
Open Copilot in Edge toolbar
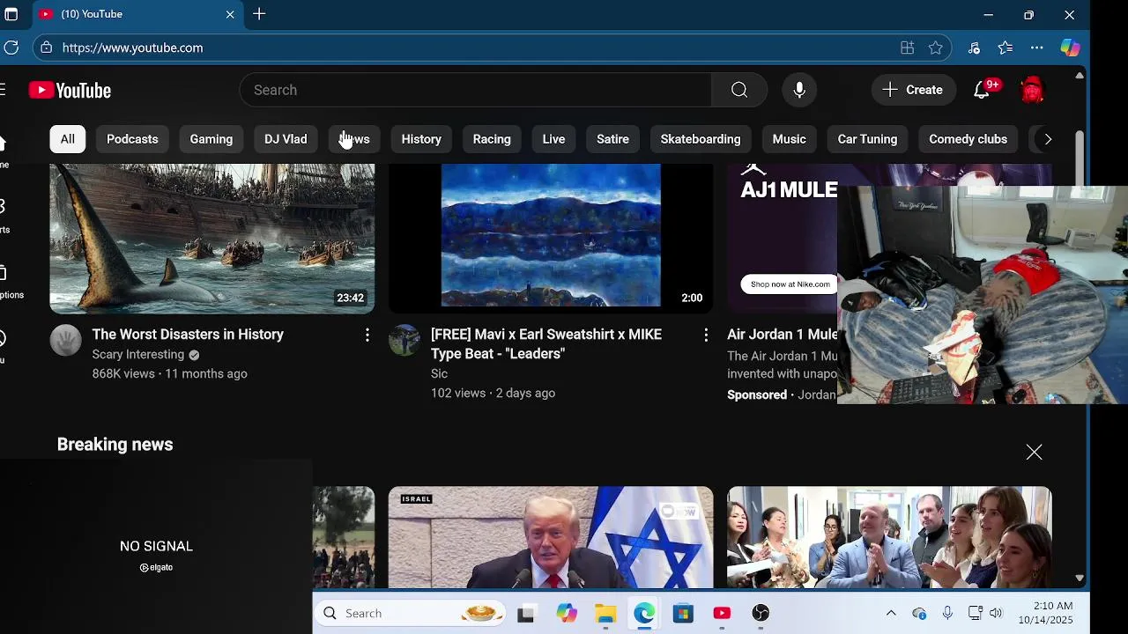[x=1070, y=48]
